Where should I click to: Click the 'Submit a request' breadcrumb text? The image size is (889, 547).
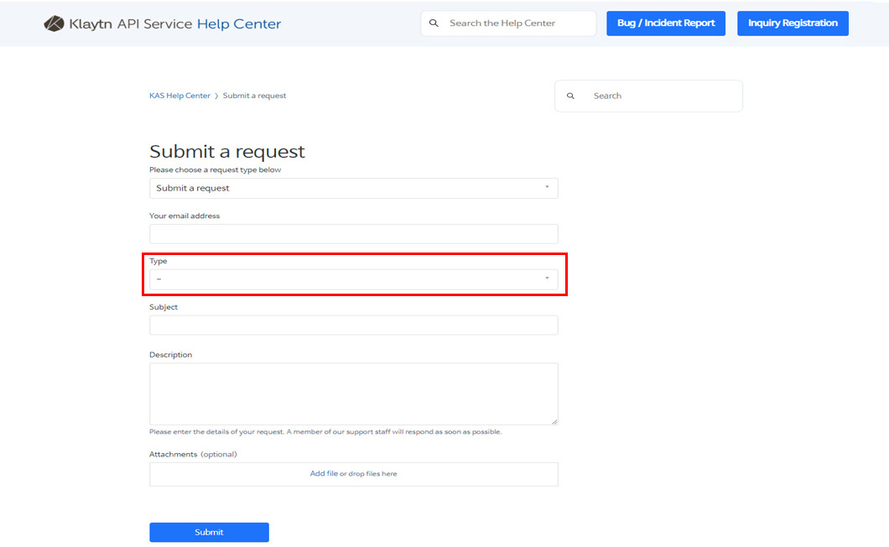click(x=254, y=96)
